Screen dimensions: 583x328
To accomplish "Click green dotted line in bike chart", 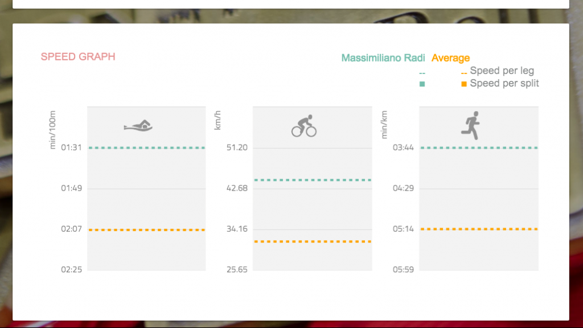I will 313,180.
